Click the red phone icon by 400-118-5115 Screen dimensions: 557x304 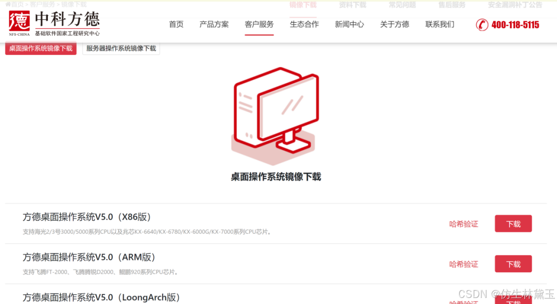[x=481, y=25]
